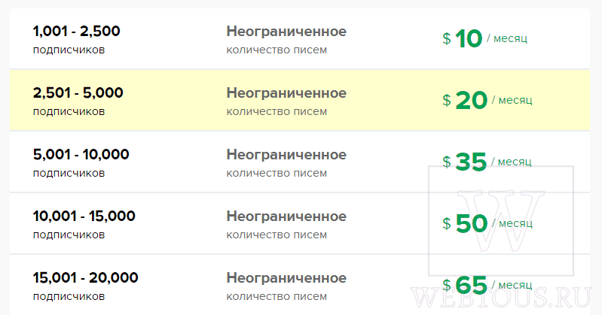Click подписчиков label under 10,001 - 15,000
Screen dimensions: 602x315
click(69, 235)
